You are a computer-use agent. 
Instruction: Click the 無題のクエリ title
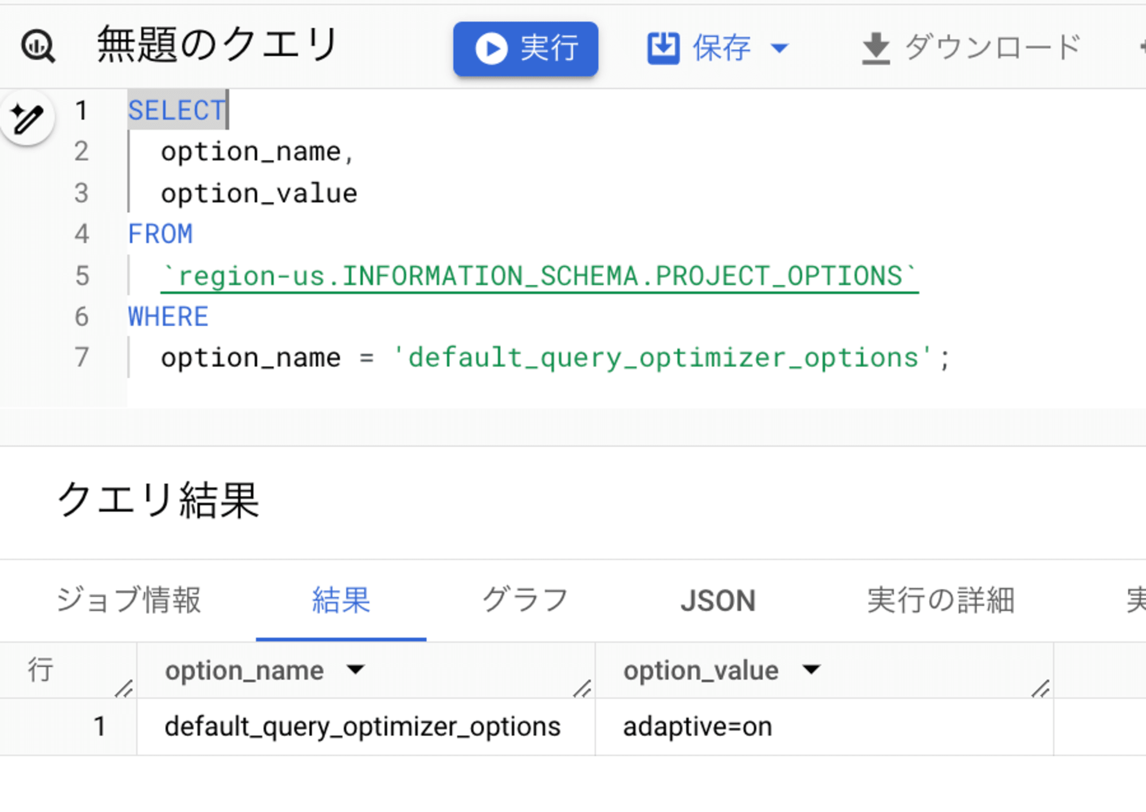click(217, 45)
